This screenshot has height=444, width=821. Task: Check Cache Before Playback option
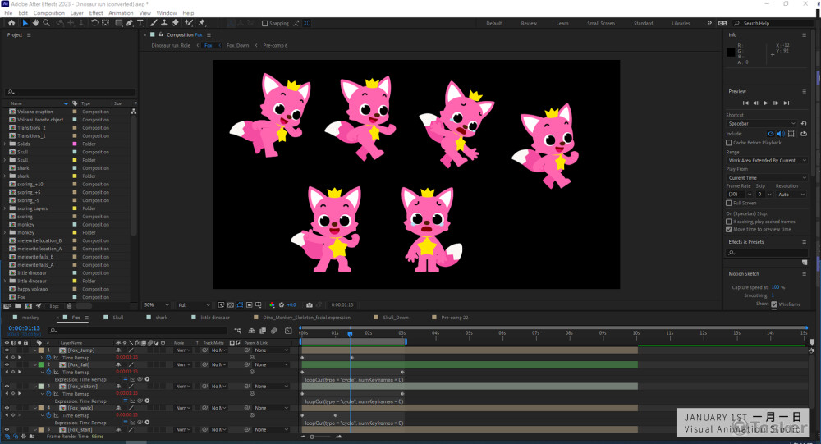click(x=729, y=143)
